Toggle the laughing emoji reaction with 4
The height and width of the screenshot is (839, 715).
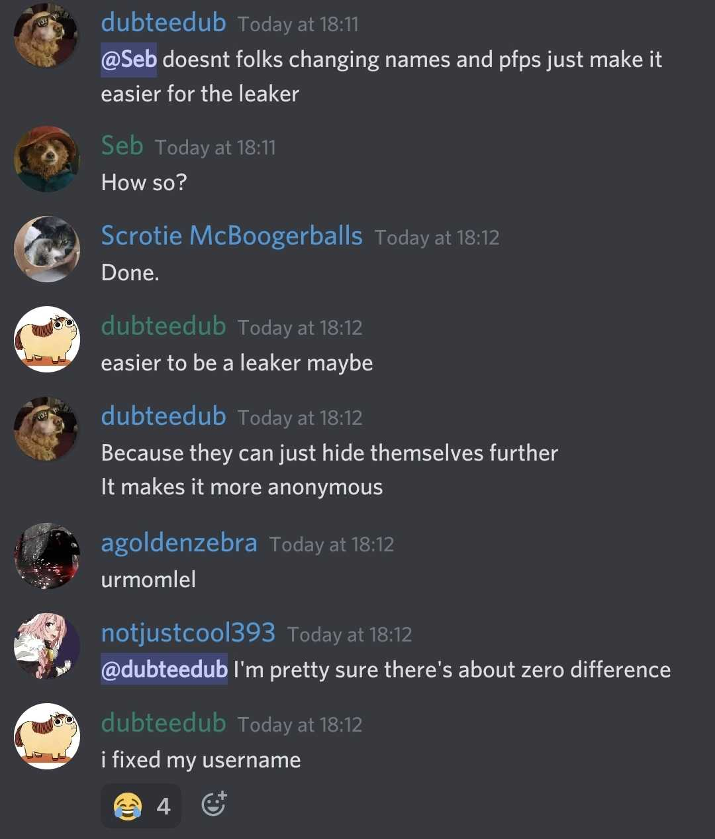(141, 806)
